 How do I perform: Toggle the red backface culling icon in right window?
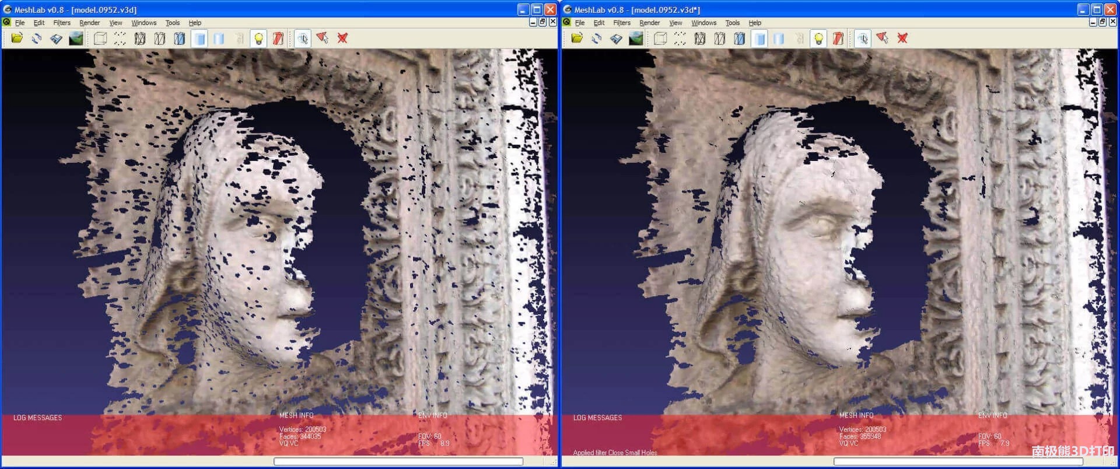[x=838, y=38]
